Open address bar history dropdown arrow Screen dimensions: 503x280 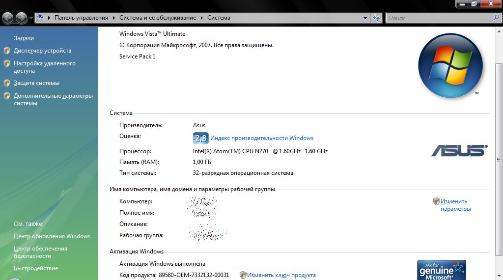point(365,18)
